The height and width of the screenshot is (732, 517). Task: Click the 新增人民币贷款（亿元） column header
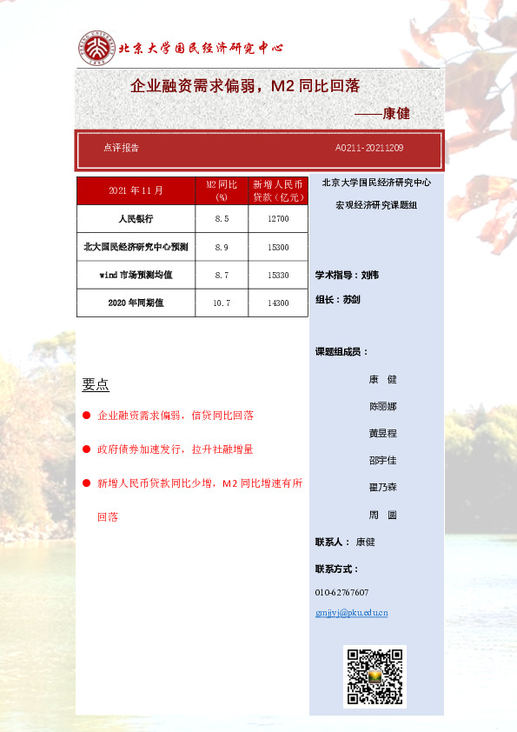(278, 190)
